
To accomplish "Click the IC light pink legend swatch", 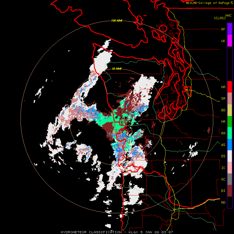I will [230, 168].
